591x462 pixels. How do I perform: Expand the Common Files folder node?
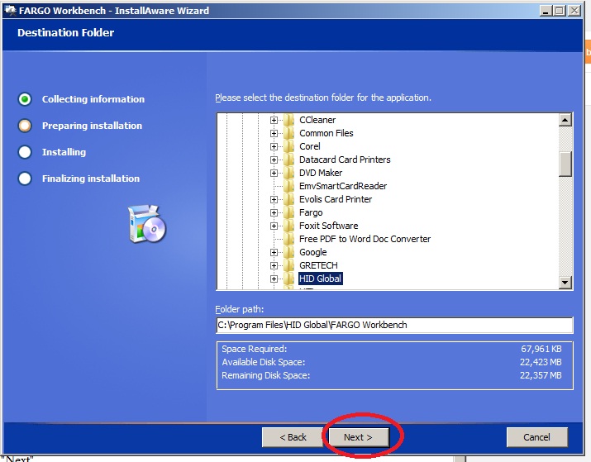tap(274, 133)
